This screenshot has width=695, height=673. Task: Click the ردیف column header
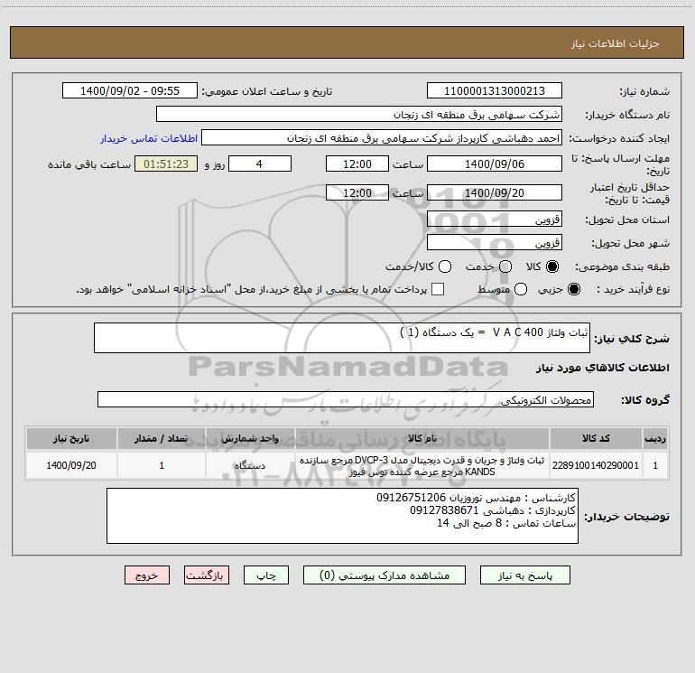(x=655, y=439)
